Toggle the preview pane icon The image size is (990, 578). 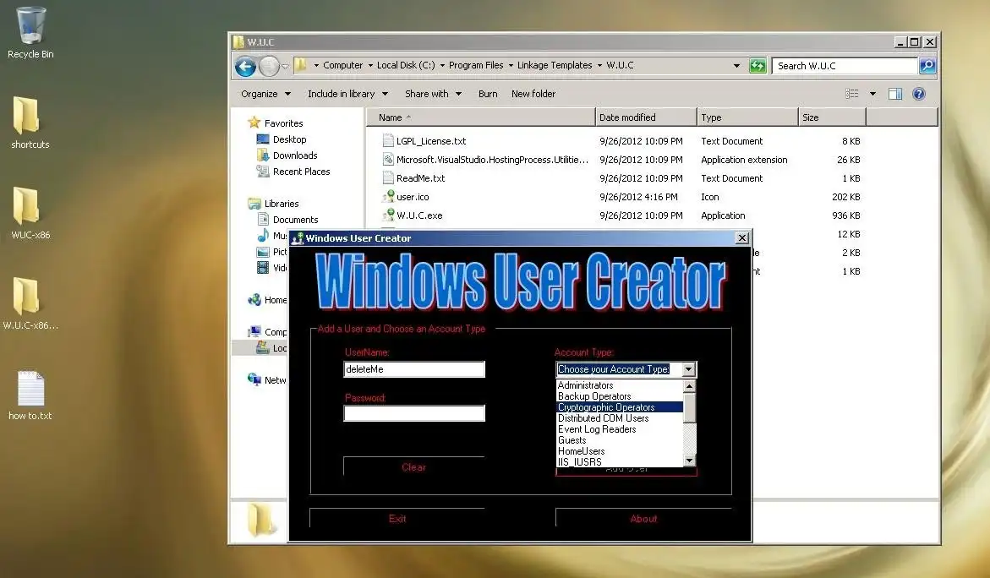click(x=895, y=94)
